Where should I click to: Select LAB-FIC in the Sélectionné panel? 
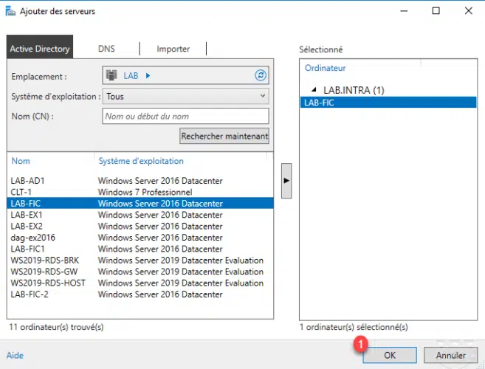click(319, 103)
